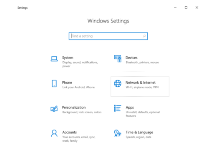Close the Settings window
The image size is (219, 150).
point(197,7)
